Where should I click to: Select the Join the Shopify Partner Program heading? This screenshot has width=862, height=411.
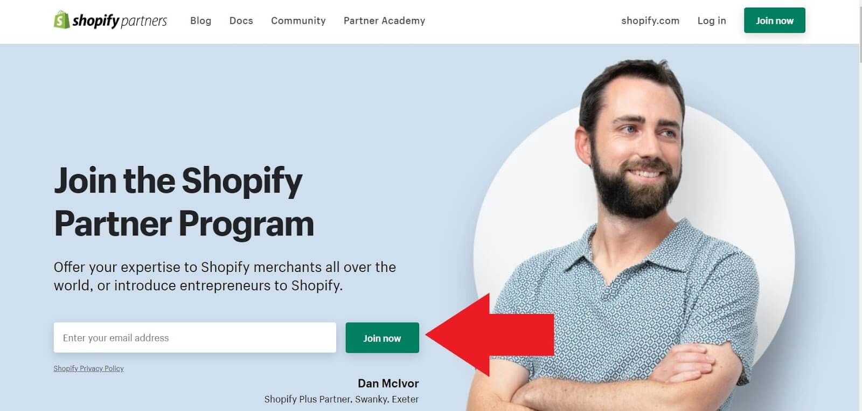pos(184,201)
